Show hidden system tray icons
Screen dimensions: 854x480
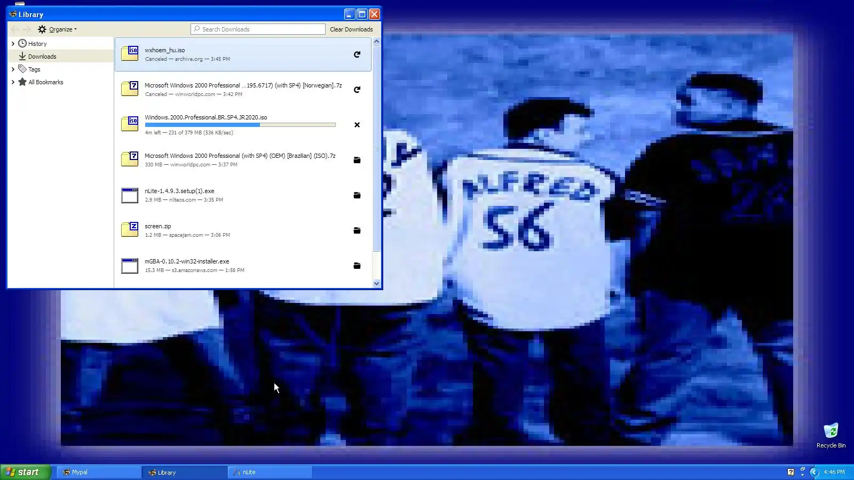pyautogui.click(x=814, y=472)
